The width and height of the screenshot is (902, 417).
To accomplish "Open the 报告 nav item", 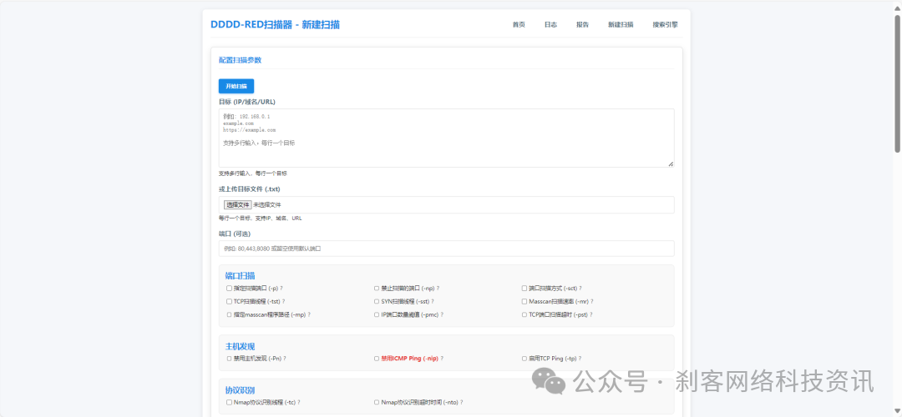I will pos(582,25).
